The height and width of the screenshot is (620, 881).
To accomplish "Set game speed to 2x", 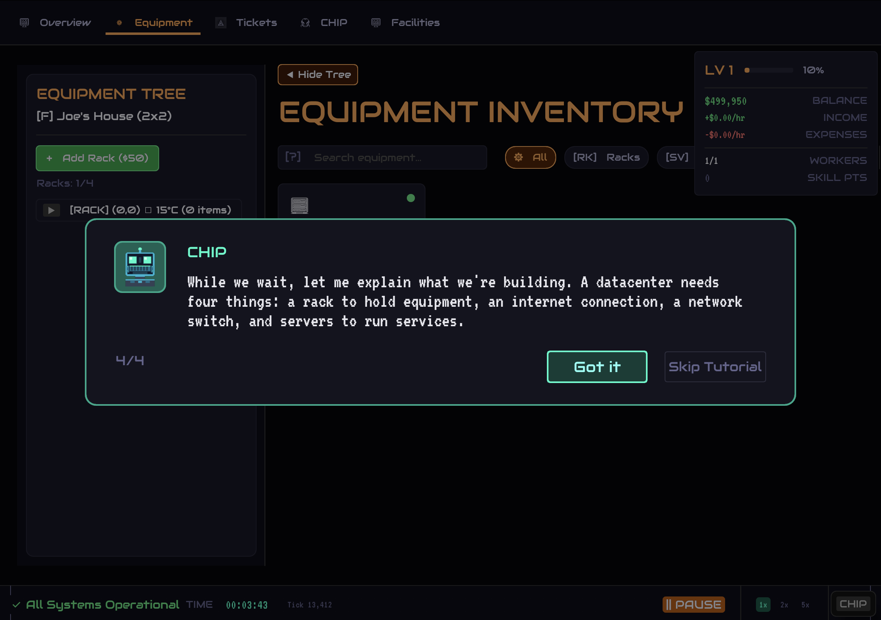I will point(784,605).
